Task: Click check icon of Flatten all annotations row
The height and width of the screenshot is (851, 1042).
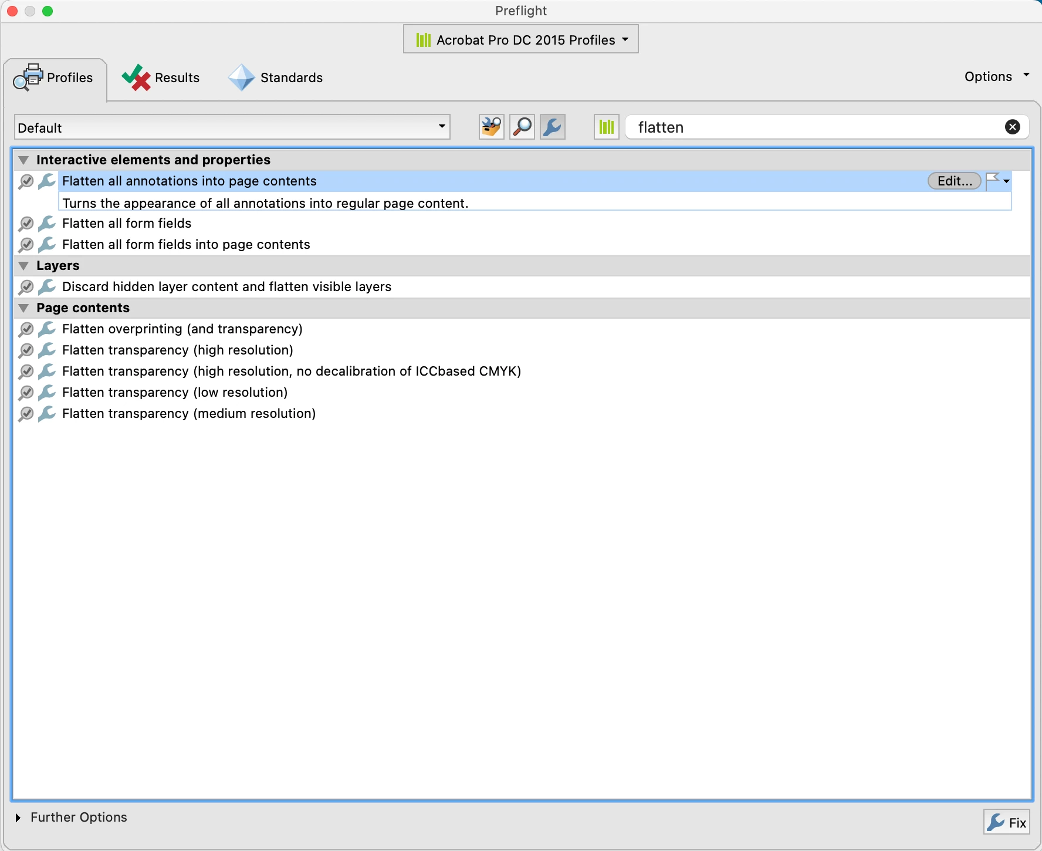Action: [x=26, y=182]
